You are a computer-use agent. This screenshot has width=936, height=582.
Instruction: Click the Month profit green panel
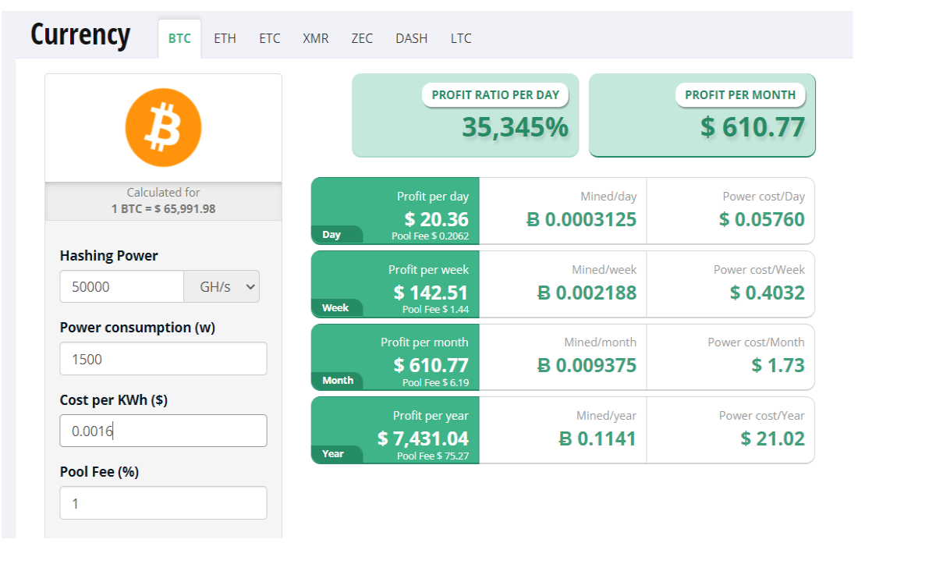(x=395, y=357)
